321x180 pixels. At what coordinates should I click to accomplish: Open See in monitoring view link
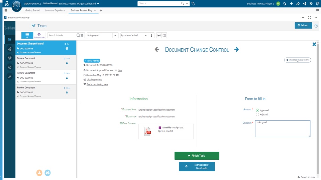coord(97,84)
